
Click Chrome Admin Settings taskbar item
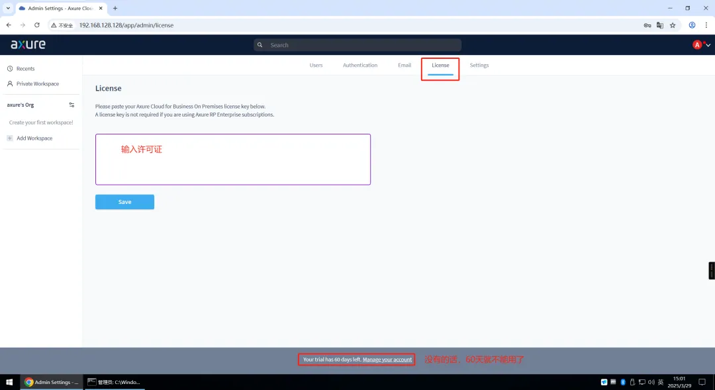52,382
